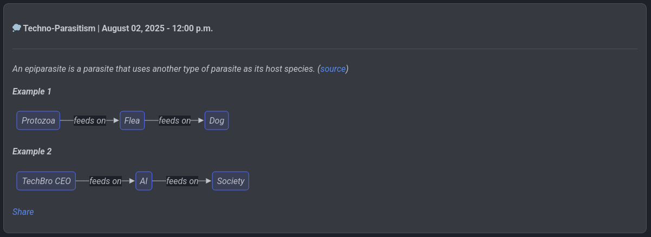Click the thought bubble icon beside Techno-Parasitism

[17, 28]
